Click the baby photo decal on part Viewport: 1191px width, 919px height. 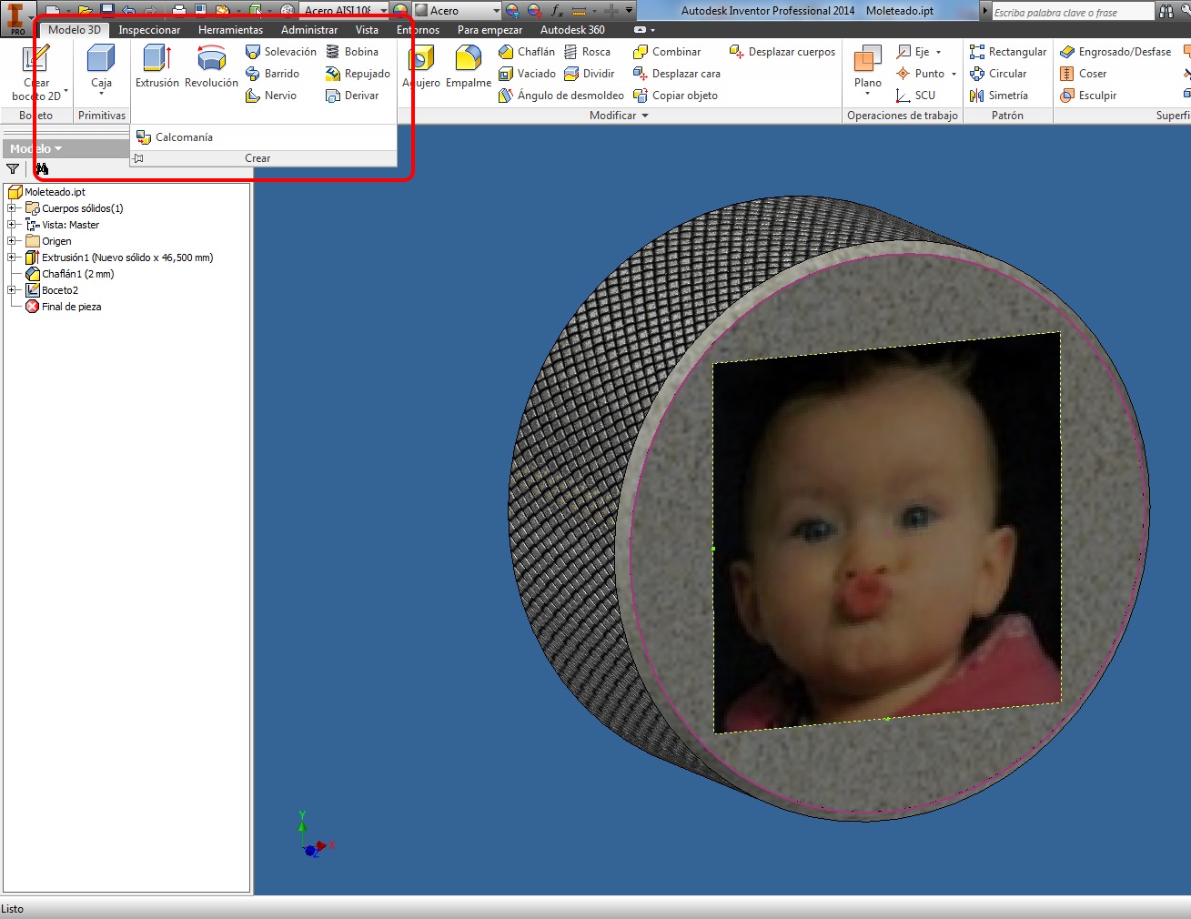887,532
